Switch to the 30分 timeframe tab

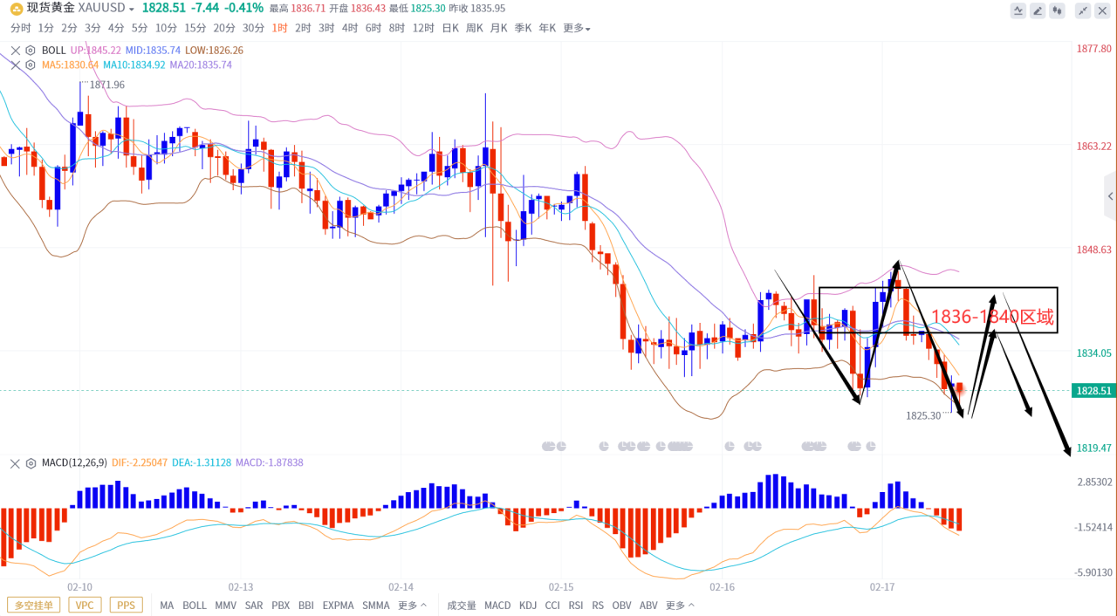[x=253, y=28]
